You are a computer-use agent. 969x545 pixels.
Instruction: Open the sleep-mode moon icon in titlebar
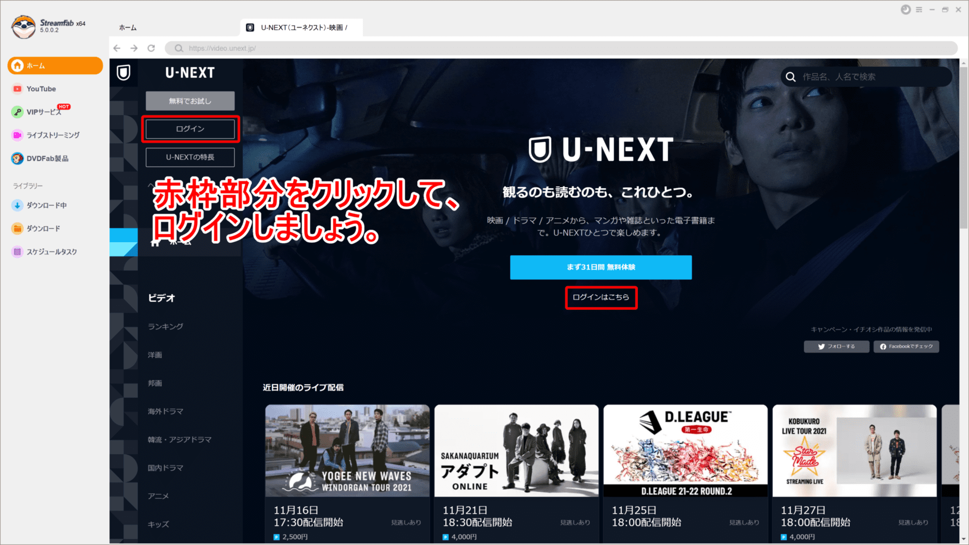pyautogui.click(x=905, y=9)
